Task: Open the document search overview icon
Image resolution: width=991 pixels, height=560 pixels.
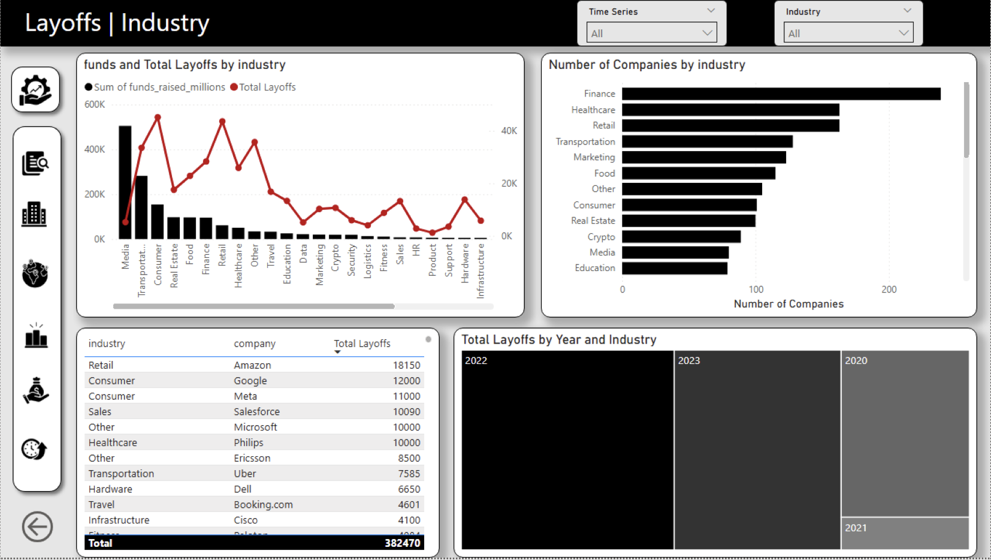Action: 35,163
